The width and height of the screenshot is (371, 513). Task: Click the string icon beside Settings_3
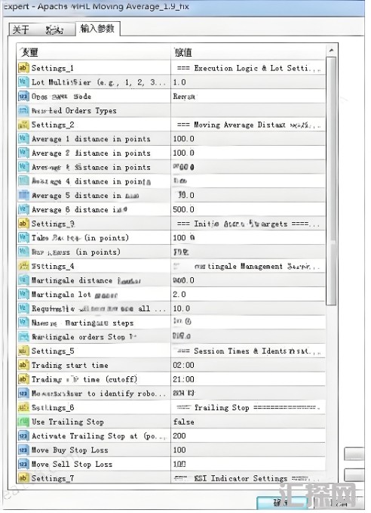pyautogui.click(x=23, y=224)
